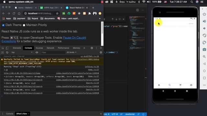This screenshot has height=116, width=207.
Task: Go back with the Chrome back arrow
Action: coord(4,14)
